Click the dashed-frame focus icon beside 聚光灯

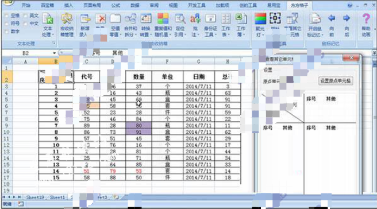(275, 18)
